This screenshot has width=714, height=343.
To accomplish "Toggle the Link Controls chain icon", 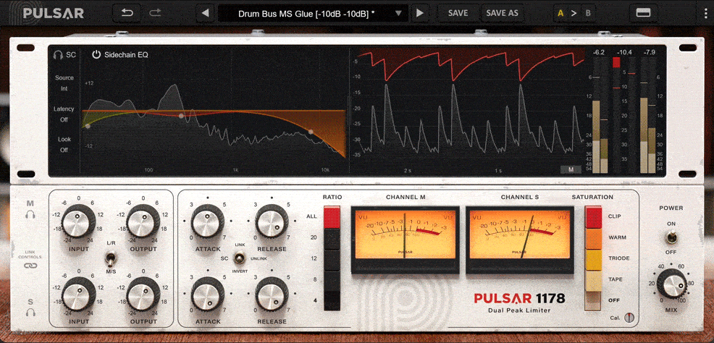I will tap(30, 266).
